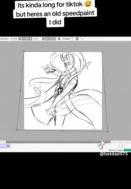The height and width of the screenshot is (189, 131).
Task: Flip the view horizontally with arrows icon
Action: [x=59, y=39]
